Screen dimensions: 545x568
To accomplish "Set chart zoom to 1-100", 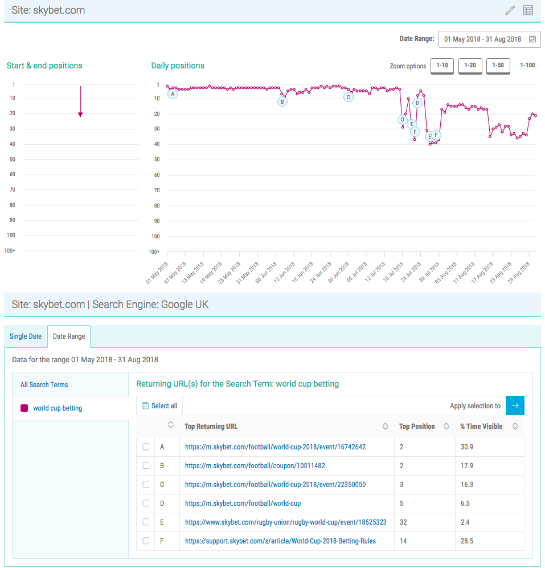I will coord(527,66).
